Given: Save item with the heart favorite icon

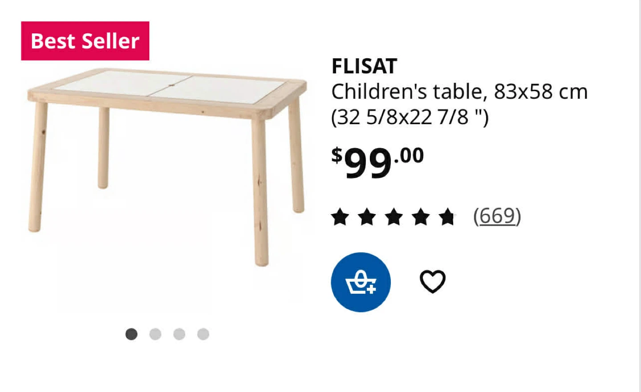Looking at the screenshot, I should 433,282.
